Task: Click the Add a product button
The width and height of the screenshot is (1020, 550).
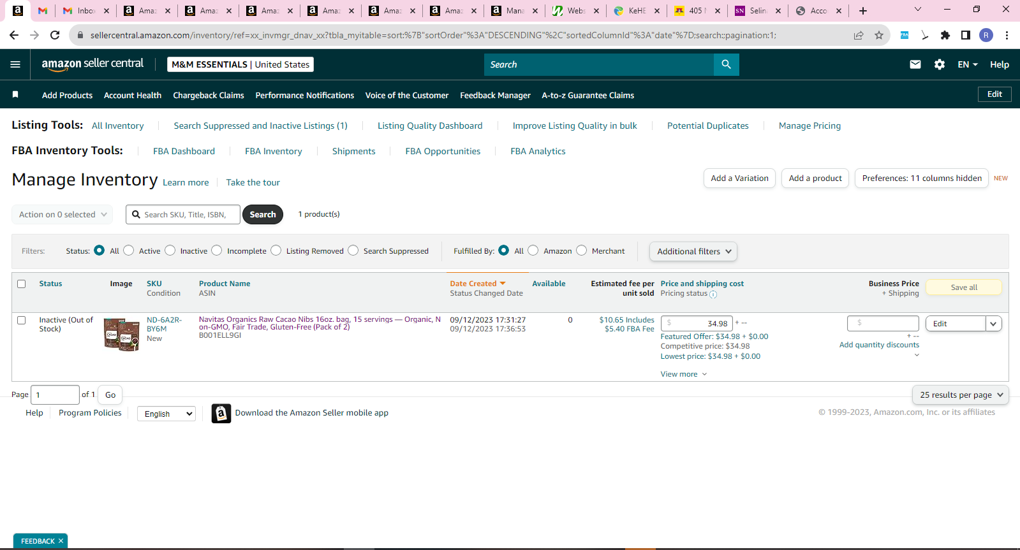Action: coord(815,178)
